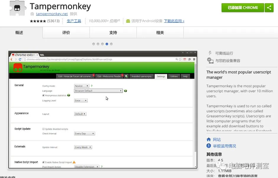Click the 下载此应用 link

pos(174,21)
